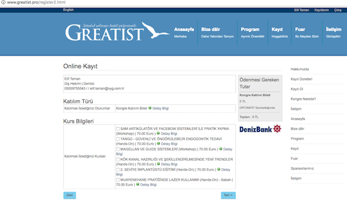Open Detay Bilgi for Kongre Katılım Bileti
Image resolution: width=347 pixels, height=206 pixels.
(x=161, y=108)
